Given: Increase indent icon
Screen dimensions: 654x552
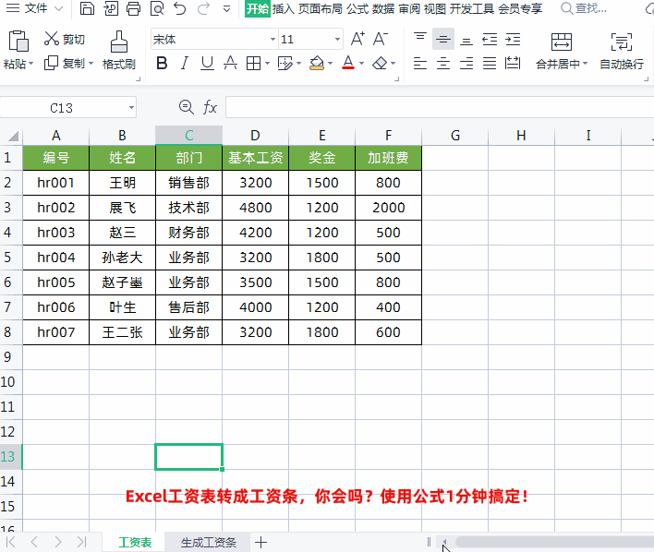Looking at the screenshot, I should [513, 39].
